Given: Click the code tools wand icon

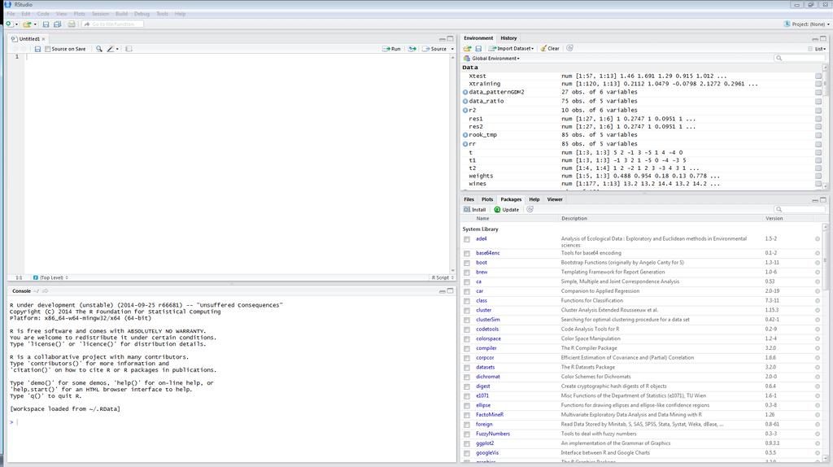Looking at the screenshot, I should coord(111,49).
